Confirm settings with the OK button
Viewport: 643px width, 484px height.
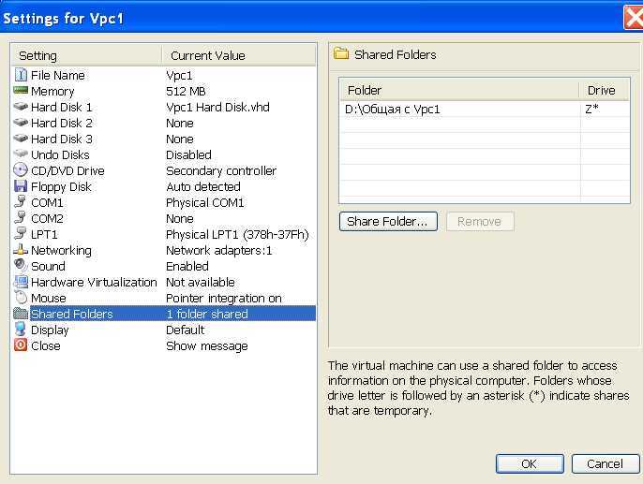pos(530,463)
